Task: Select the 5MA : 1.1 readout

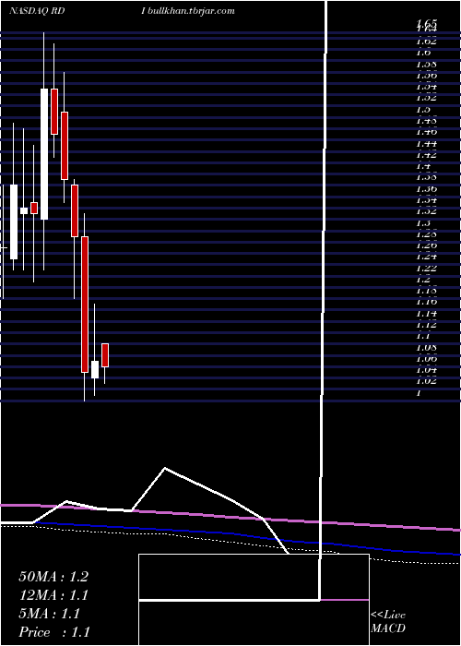Action: pyautogui.click(x=50, y=614)
